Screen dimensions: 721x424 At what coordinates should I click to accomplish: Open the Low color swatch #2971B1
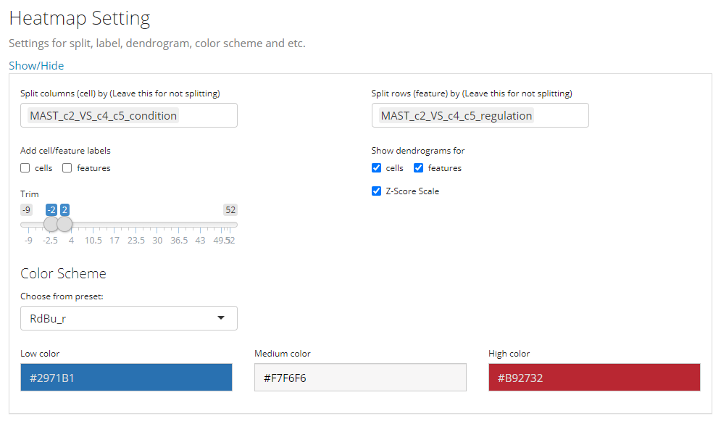[x=126, y=378]
